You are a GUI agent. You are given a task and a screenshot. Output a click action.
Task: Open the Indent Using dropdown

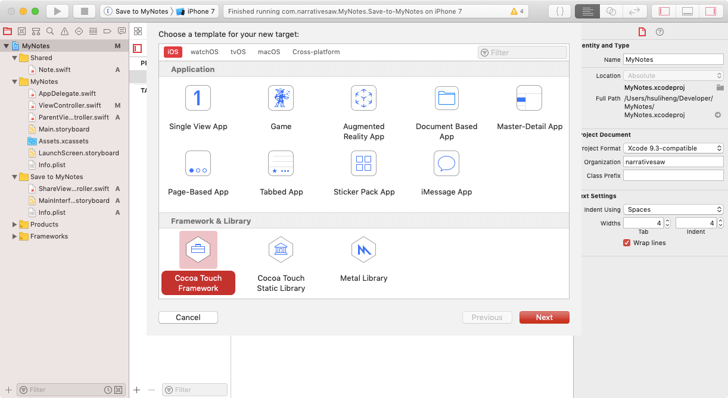click(673, 209)
